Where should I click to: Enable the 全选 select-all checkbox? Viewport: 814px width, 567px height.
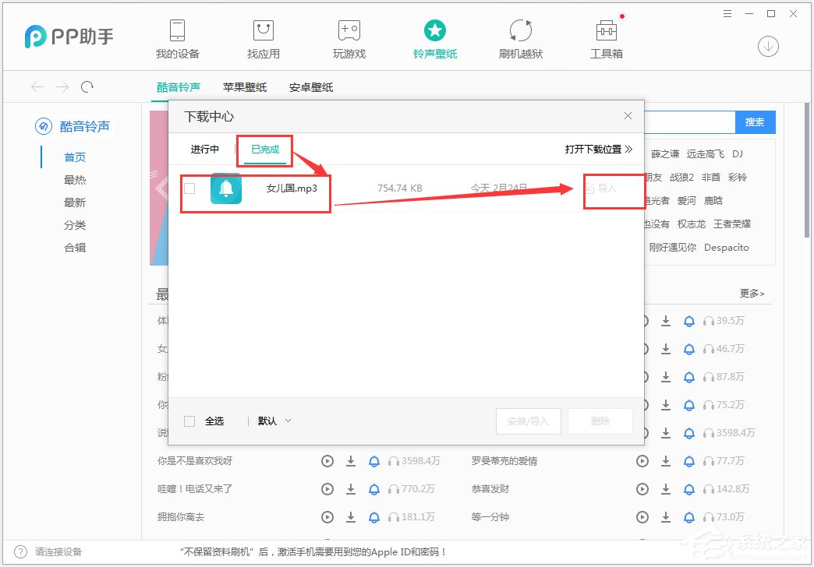tap(189, 421)
